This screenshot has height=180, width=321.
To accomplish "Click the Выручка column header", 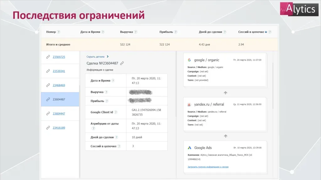I will point(126,32).
